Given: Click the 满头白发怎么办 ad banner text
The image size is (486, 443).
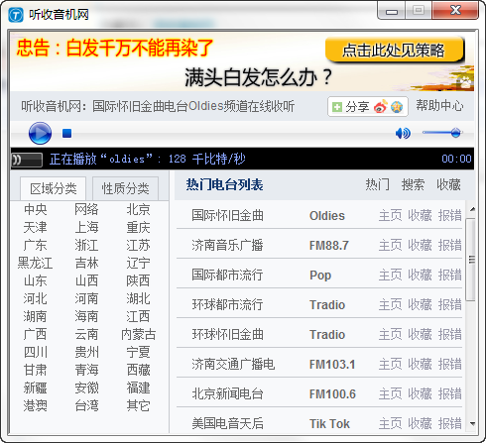Looking at the screenshot, I should pyautogui.click(x=258, y=77).
